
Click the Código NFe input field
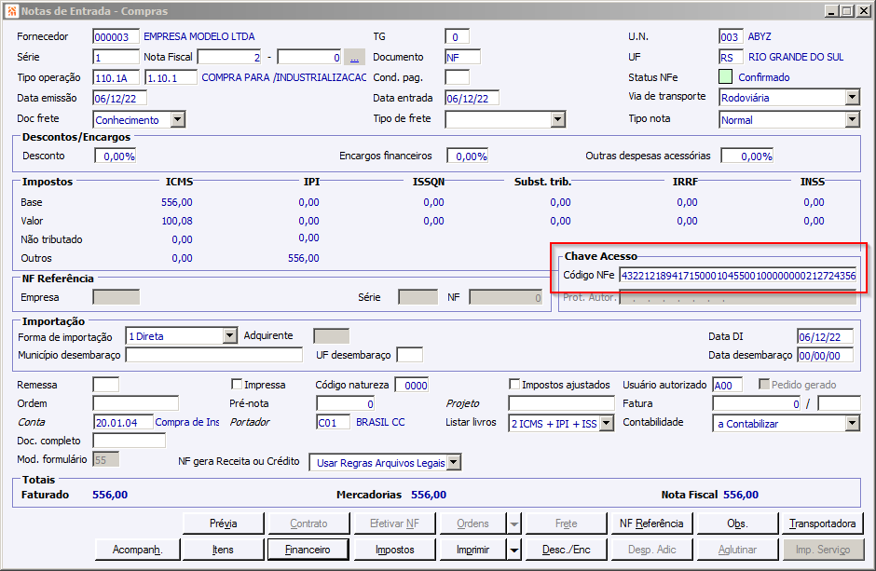click(736, 276)
